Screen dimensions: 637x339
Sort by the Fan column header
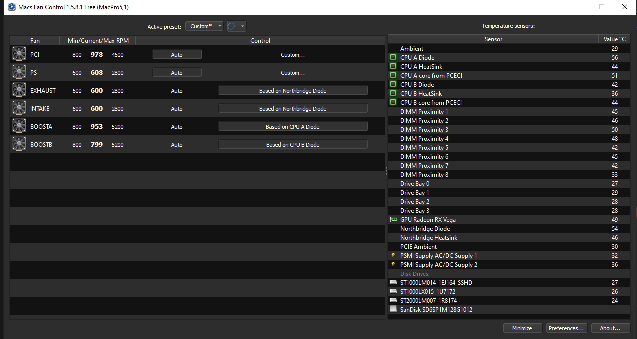[35, 41]
